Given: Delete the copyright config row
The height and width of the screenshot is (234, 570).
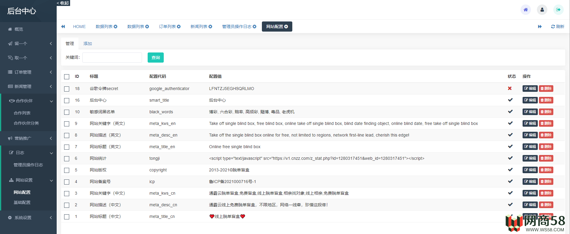Looking at the screenshot, I should pyautogui.click(x=546, y=170).
